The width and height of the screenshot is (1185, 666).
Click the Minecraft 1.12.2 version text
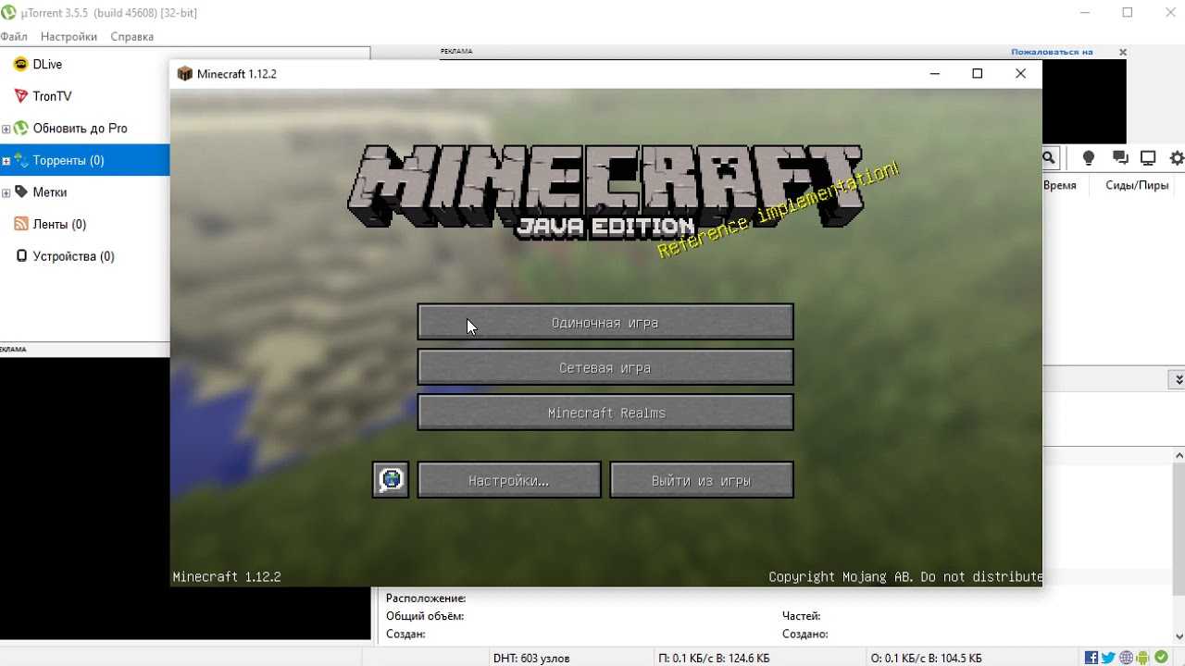(227, 576)
